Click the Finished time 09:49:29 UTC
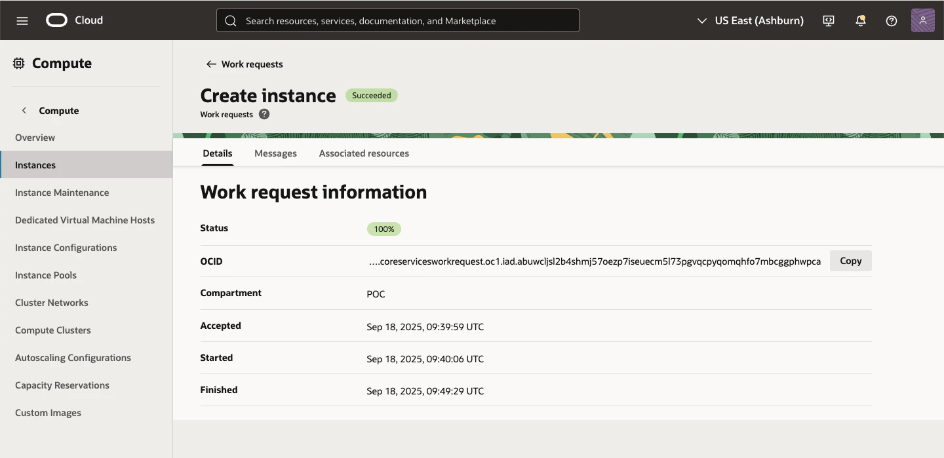Viewport: 944px width, 458px height. click(x=425, y=391)
